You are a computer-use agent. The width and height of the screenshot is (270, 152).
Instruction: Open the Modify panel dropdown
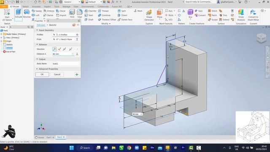(106, 24)
